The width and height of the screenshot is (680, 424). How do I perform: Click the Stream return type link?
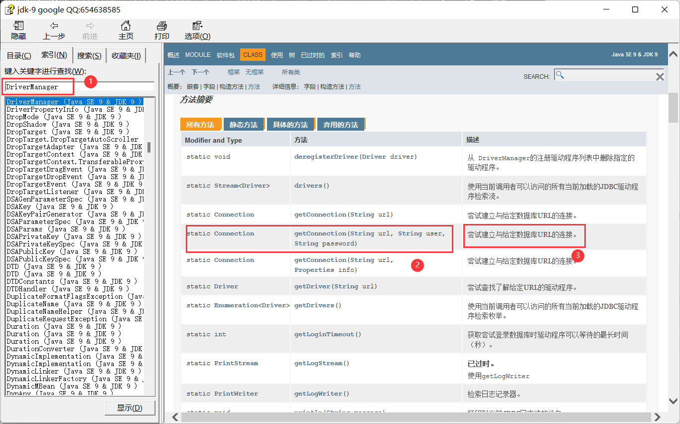coord(226,186)
